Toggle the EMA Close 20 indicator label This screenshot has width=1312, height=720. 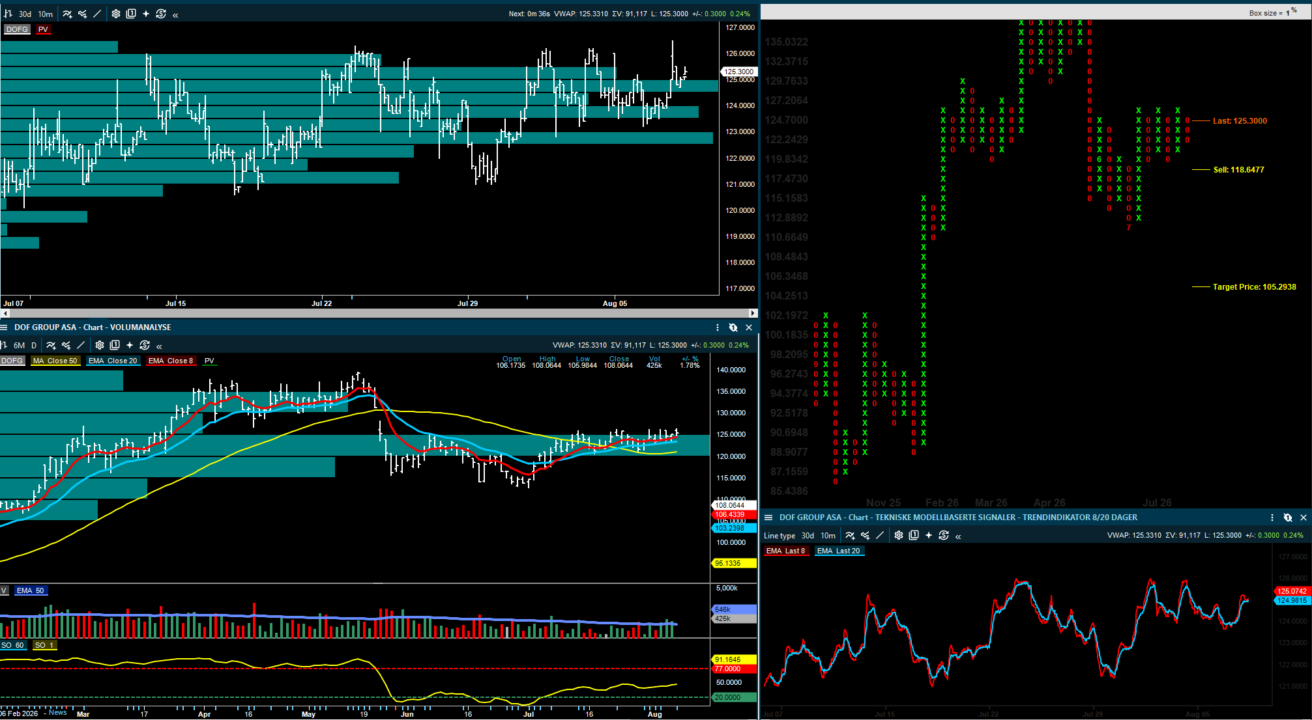(113, 361)
